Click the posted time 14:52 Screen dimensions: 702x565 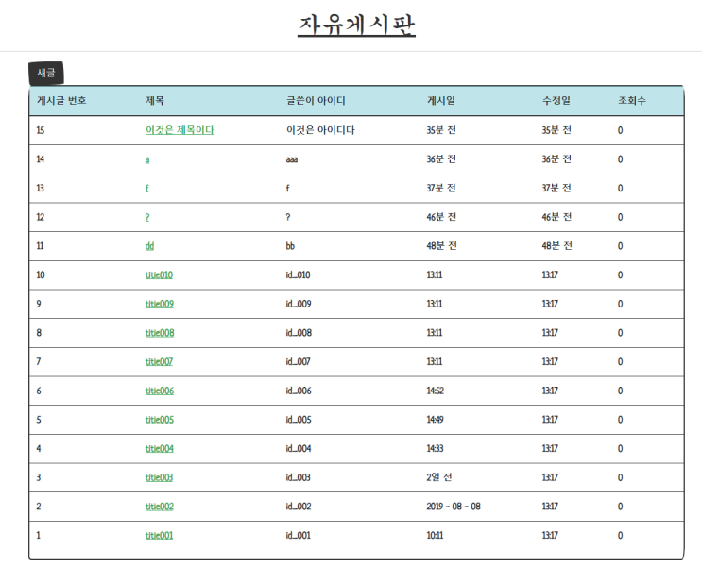tap(436, 391)
